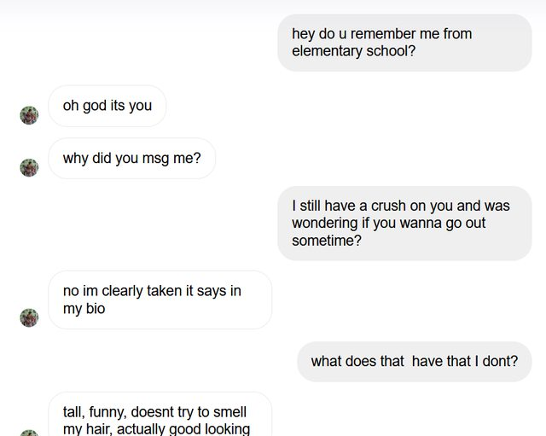Image resolution: width=546 pixels, height=436 pixels.
Task: Select the last visible outgoing gray message bubble
Action: (x=414, y=361)
